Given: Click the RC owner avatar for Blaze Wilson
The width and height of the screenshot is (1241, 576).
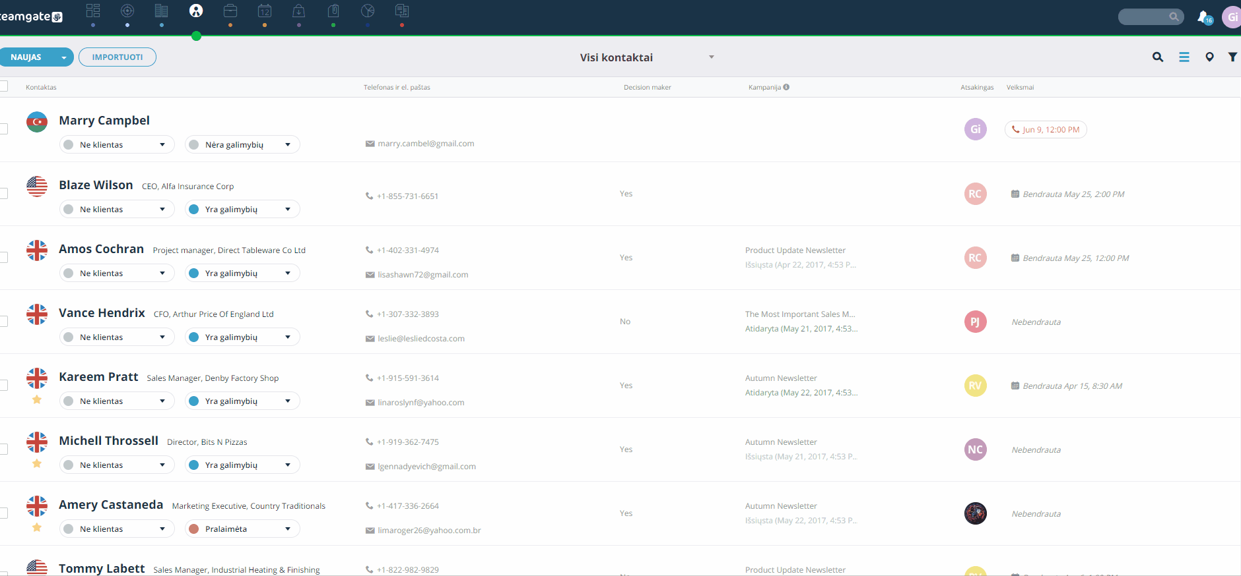Looking at the screenshot, I should point(976,194).
